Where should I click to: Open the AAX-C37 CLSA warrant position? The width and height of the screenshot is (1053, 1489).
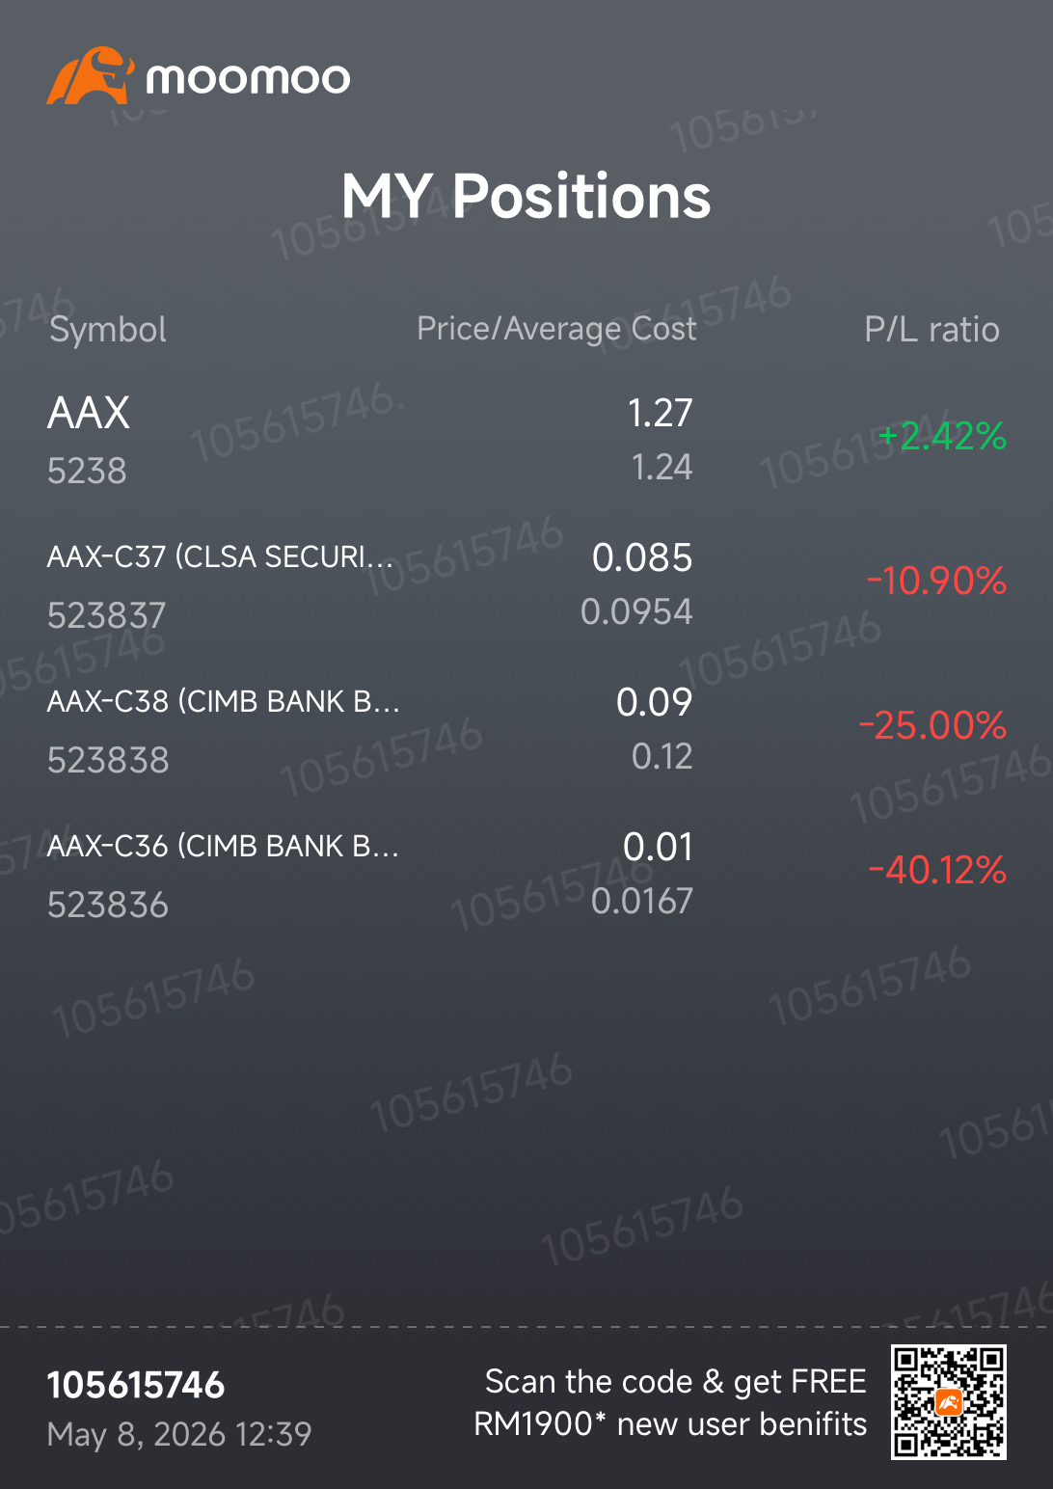526,584
